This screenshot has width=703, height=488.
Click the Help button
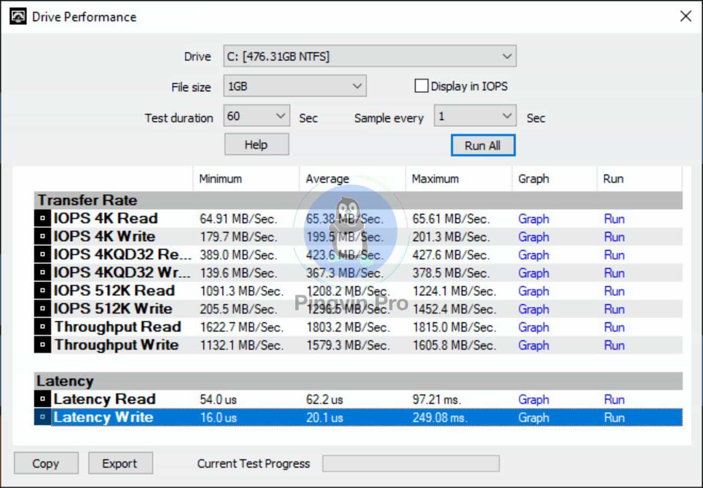pos(256,144)
